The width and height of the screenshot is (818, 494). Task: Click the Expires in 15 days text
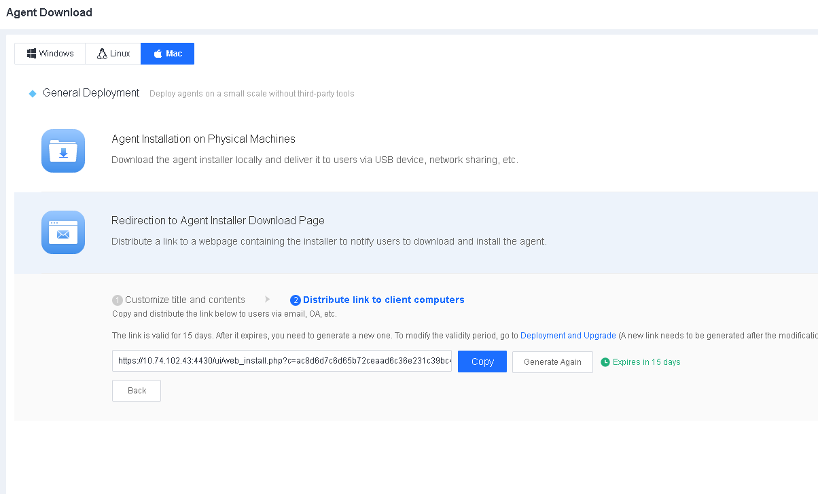click(x=646, y=362)
